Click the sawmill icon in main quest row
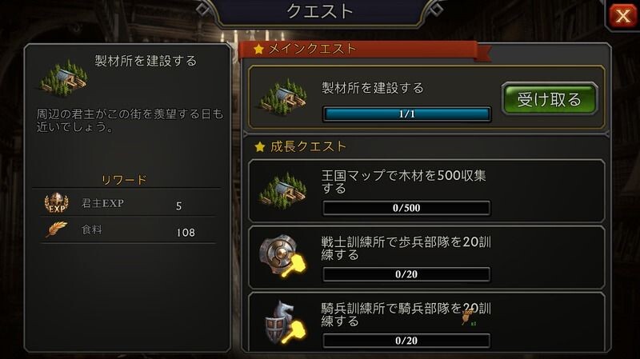This screenshot has height=359, width=640. [x=283, y=97]
